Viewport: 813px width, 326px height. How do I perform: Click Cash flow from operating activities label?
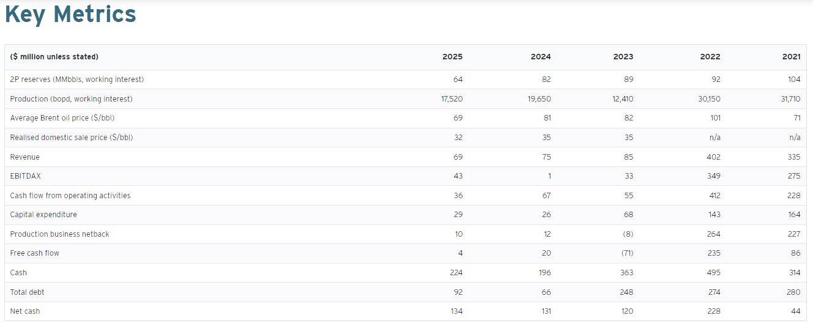click(70, 196)
